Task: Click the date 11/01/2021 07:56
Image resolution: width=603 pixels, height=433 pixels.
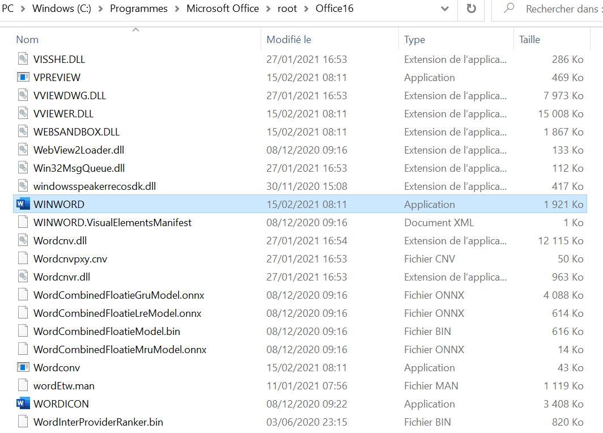Action: [x=307, y=386]
